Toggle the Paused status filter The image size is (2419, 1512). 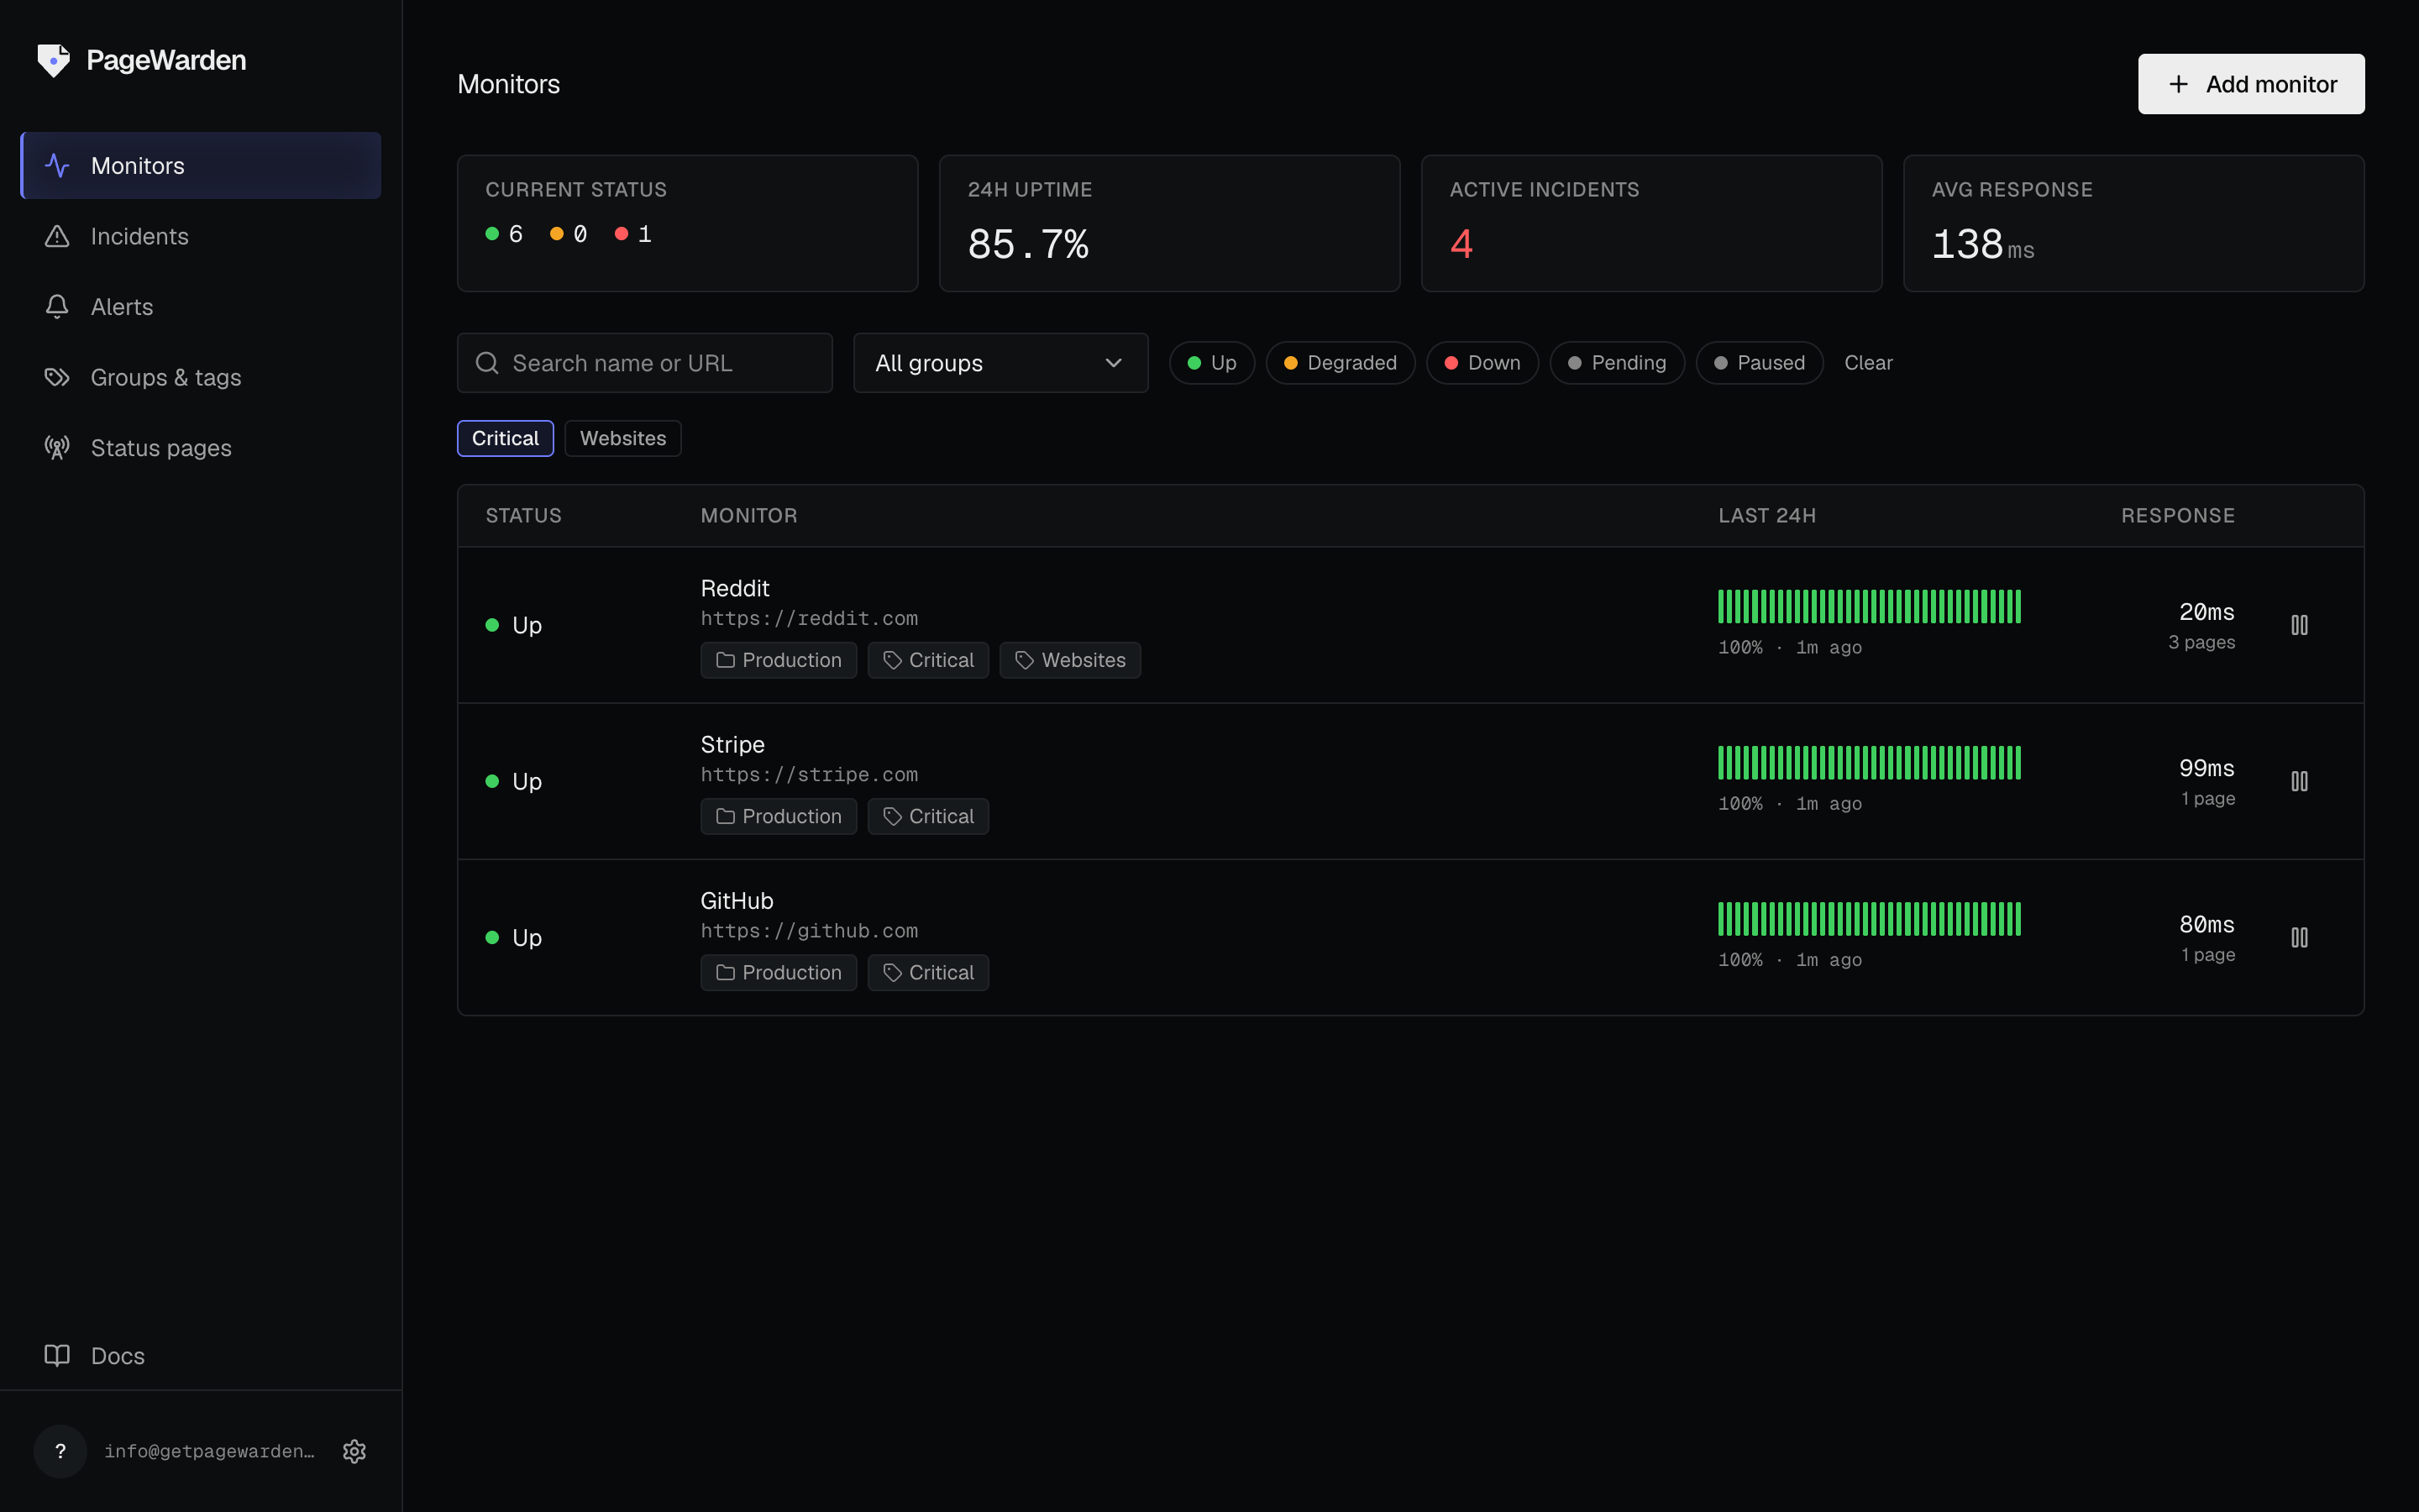tap(1758, 363)
